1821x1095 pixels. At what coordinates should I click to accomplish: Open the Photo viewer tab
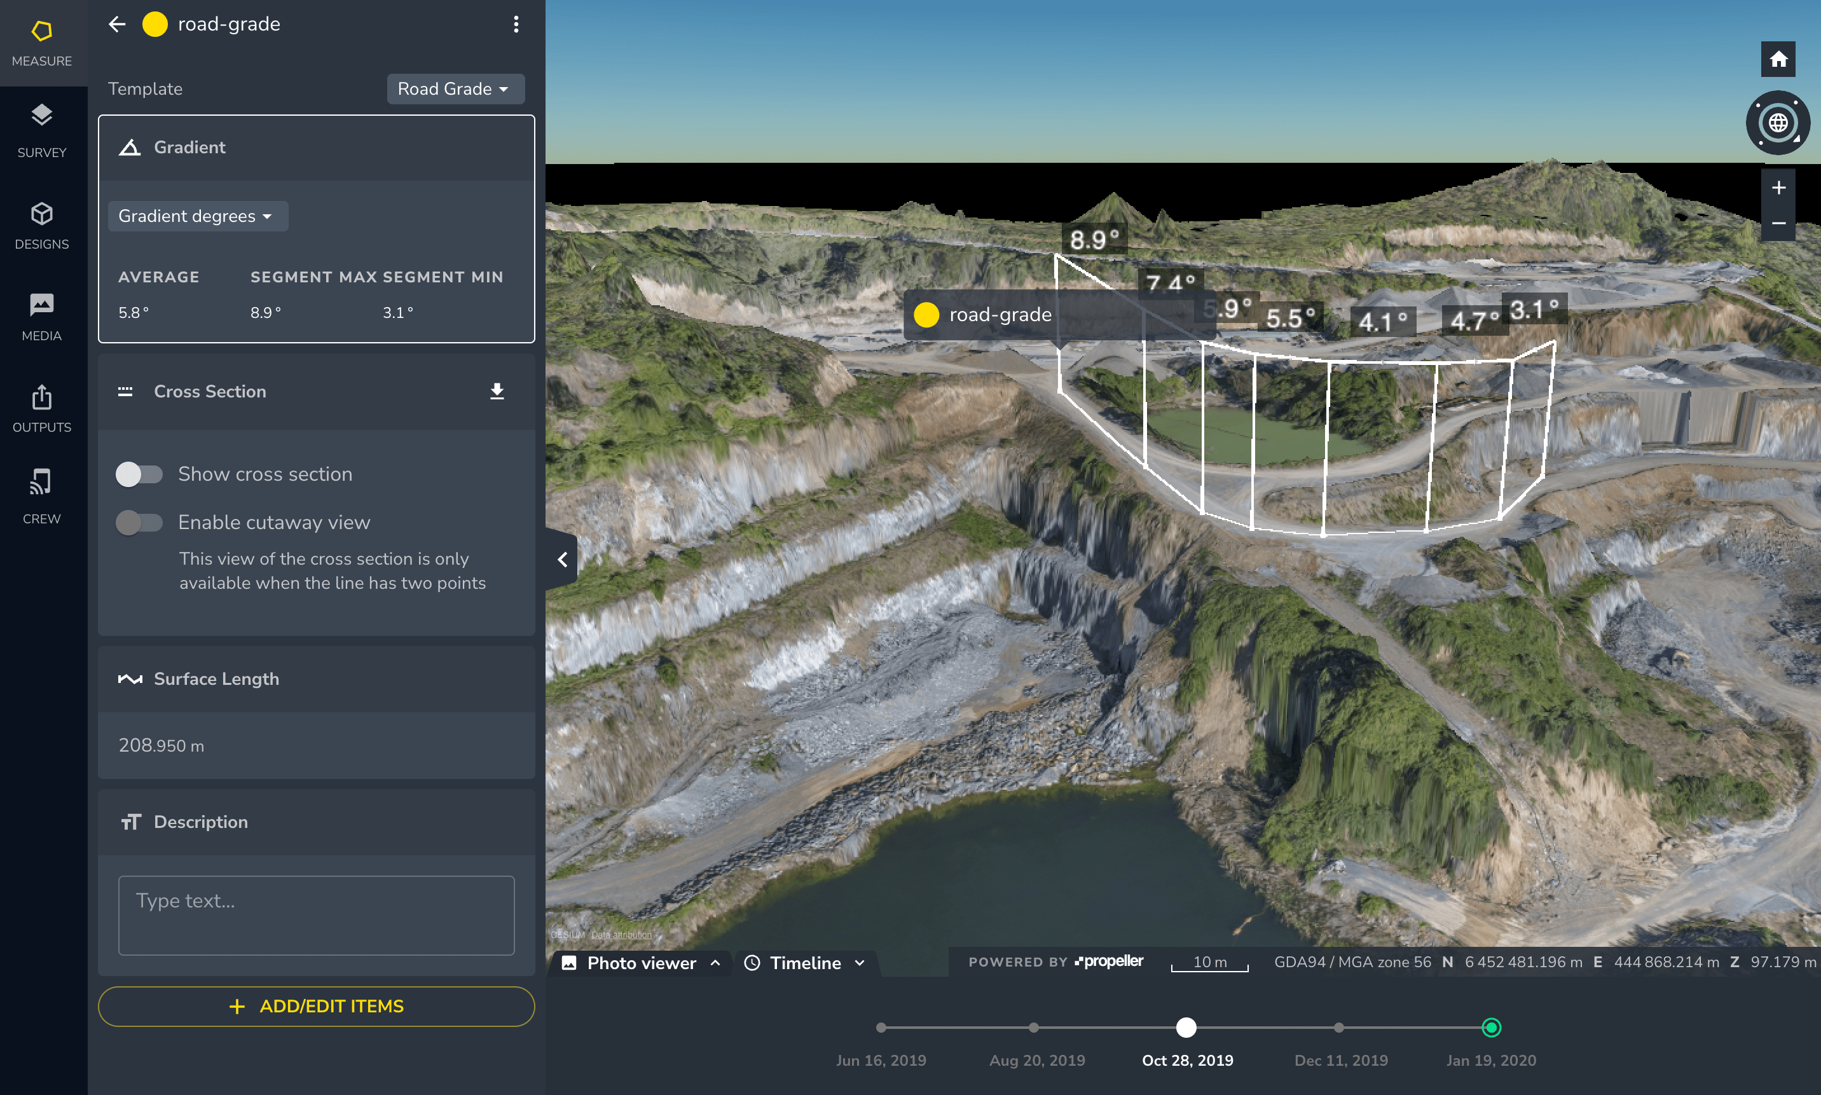point(640,962)
